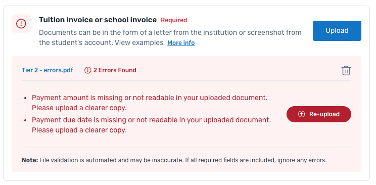Click the Note about automated file validation
Screen dimensions: 376x185
174,160
